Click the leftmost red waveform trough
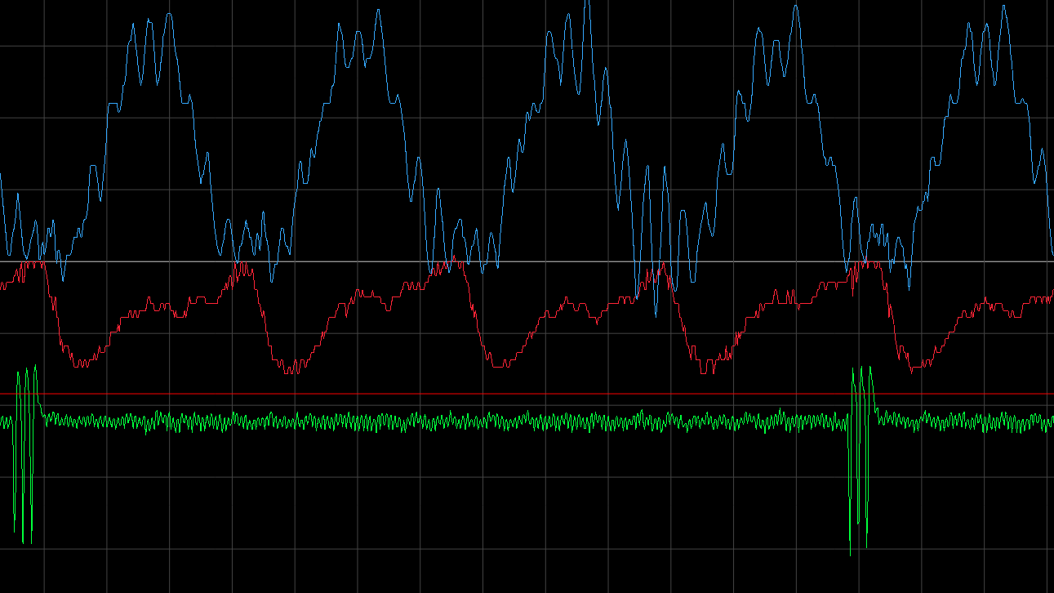This screenshot has height=593, width=1054. 80,365
